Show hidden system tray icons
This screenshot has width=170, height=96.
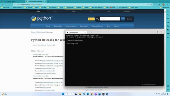154,94
